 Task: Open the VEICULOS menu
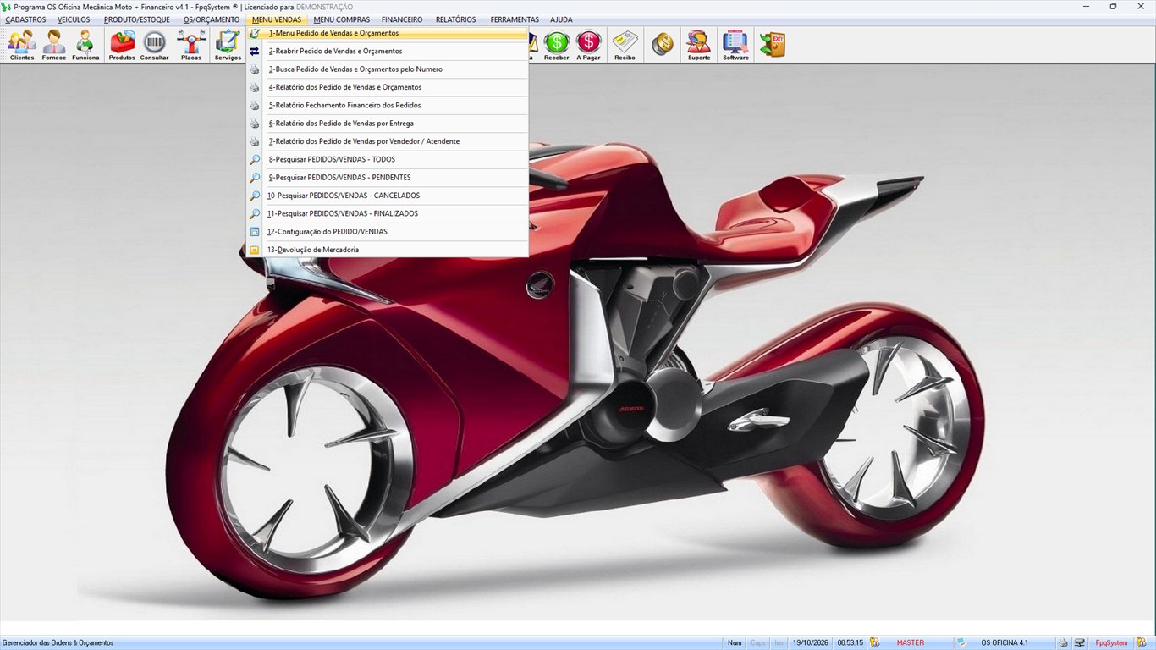click(74, 19)
